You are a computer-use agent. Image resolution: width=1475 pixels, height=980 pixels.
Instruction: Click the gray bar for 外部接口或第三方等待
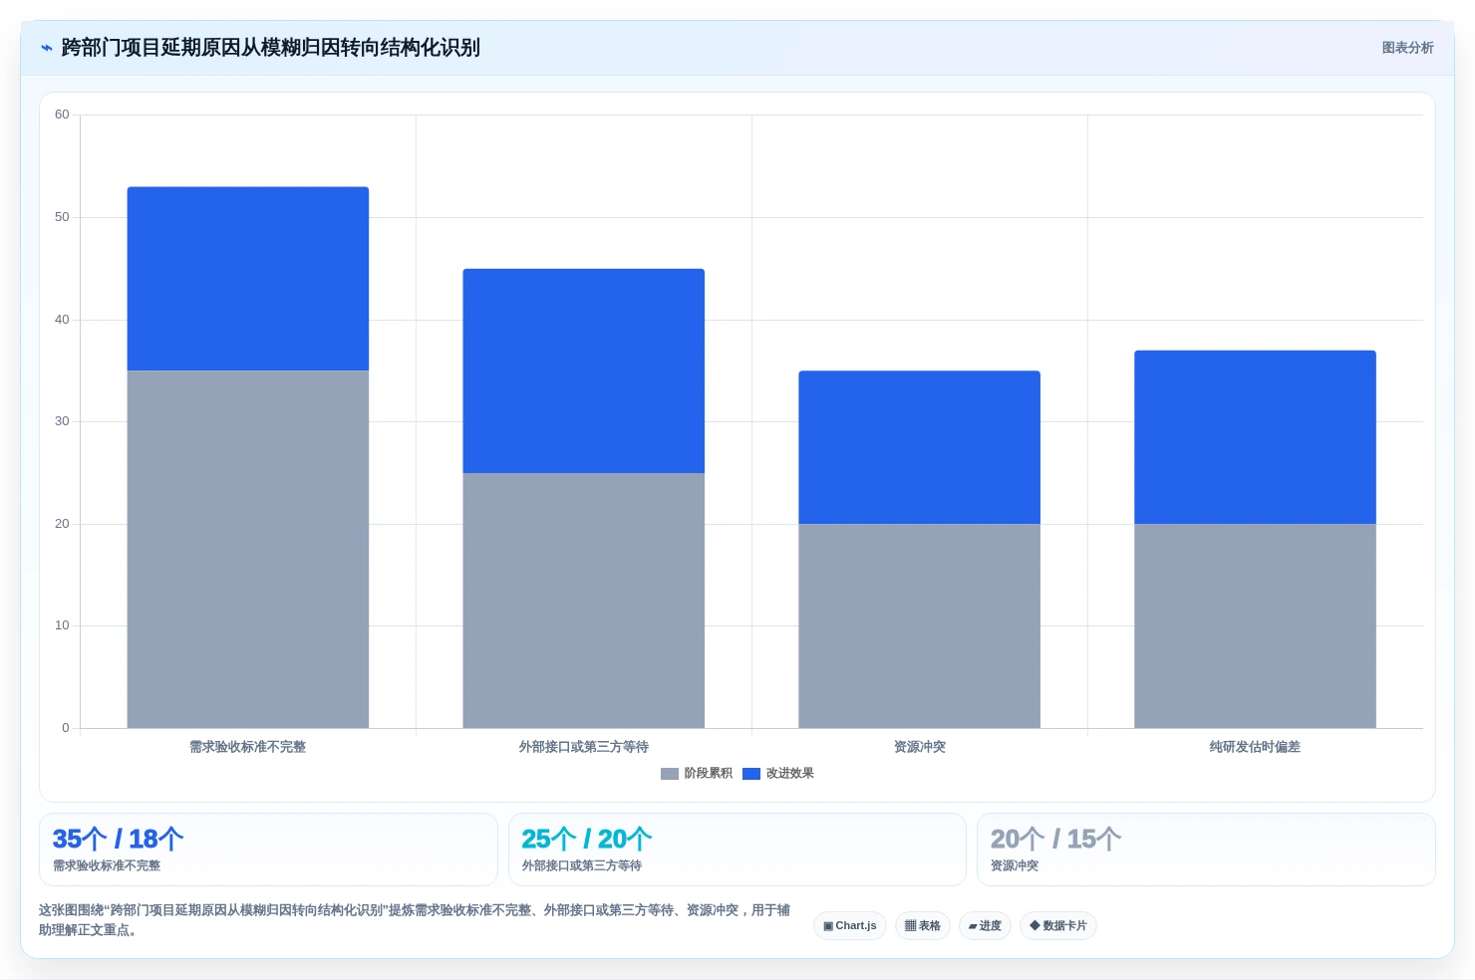(x=584, y=601)
